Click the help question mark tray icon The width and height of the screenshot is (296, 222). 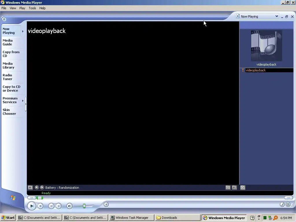pos(252,218)
